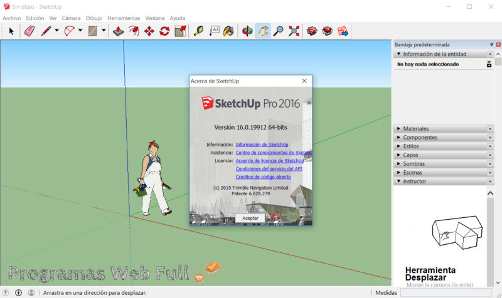Select the Zoom magnifier tool
The height and width of the screenshot is (298, 502).
click(x=278, y=31)
